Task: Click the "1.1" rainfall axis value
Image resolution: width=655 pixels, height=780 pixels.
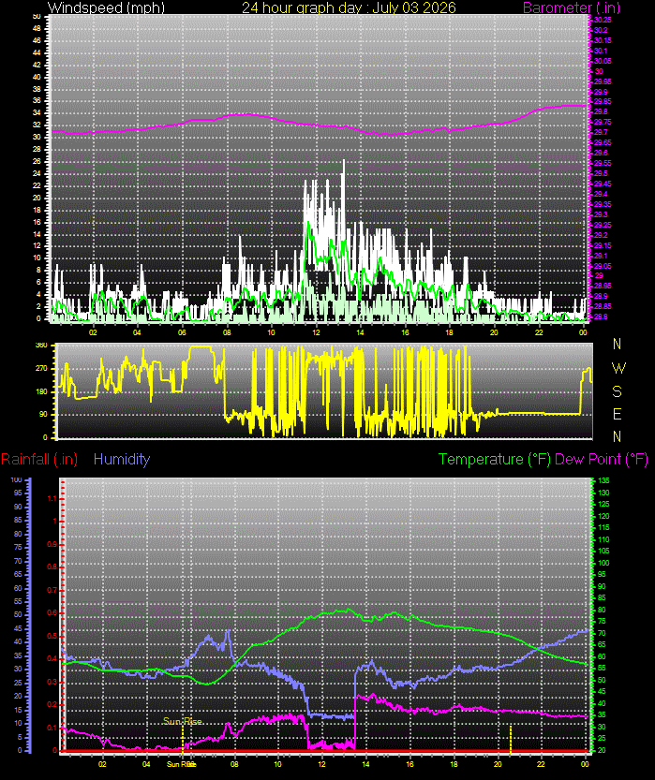Action: [52, 498]
